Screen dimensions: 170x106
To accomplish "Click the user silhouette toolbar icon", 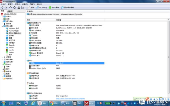I will 19,7.
